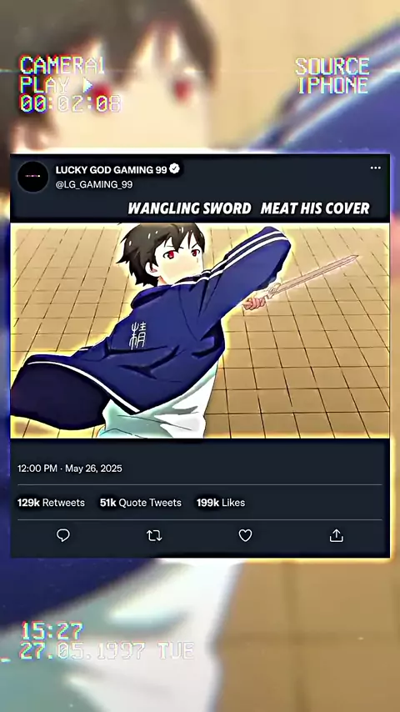The width and height of the screenshot is (400, 712).
Task: Click the 00:02:08 camera timecode
Action: tap(70, 103)
